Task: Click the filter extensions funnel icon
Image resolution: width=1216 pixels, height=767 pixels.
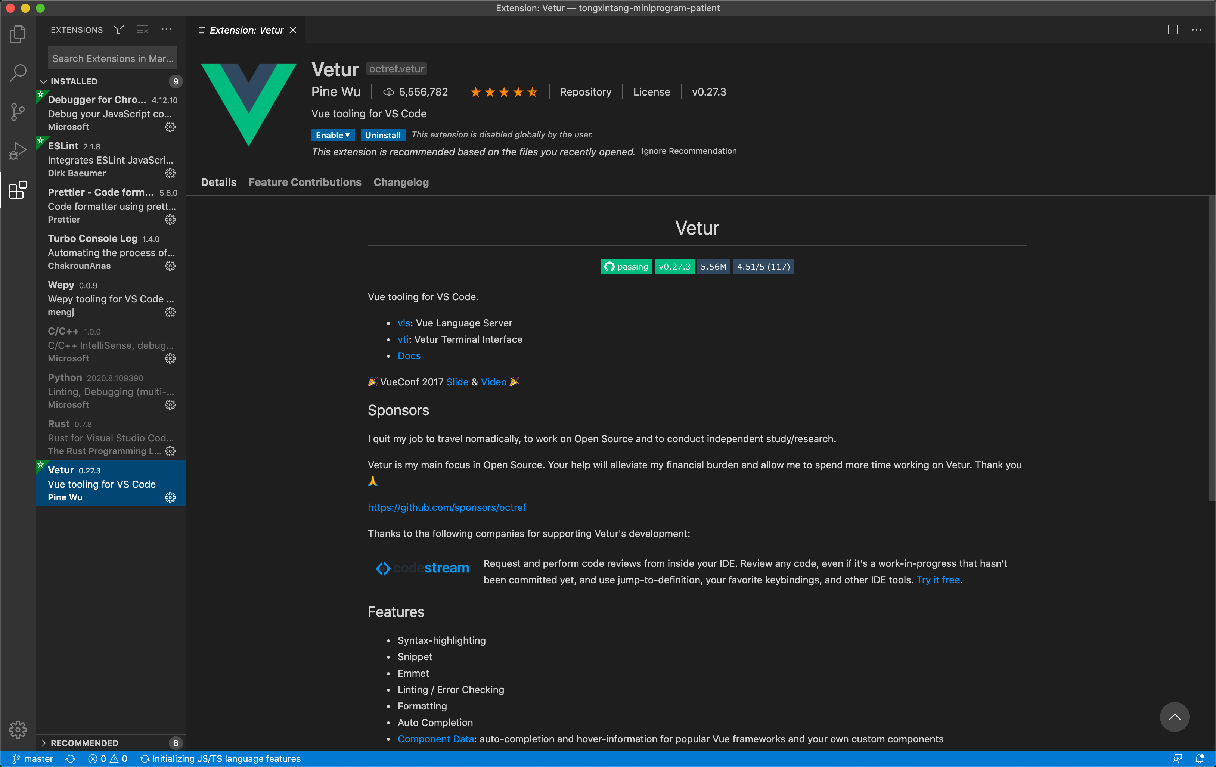Action: [x=119, y=30]
